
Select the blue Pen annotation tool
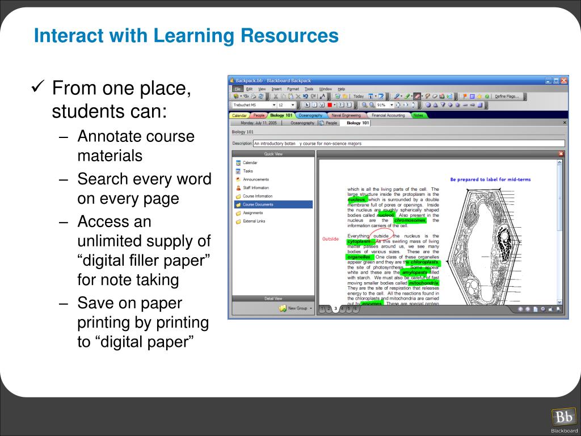[397, 97]
